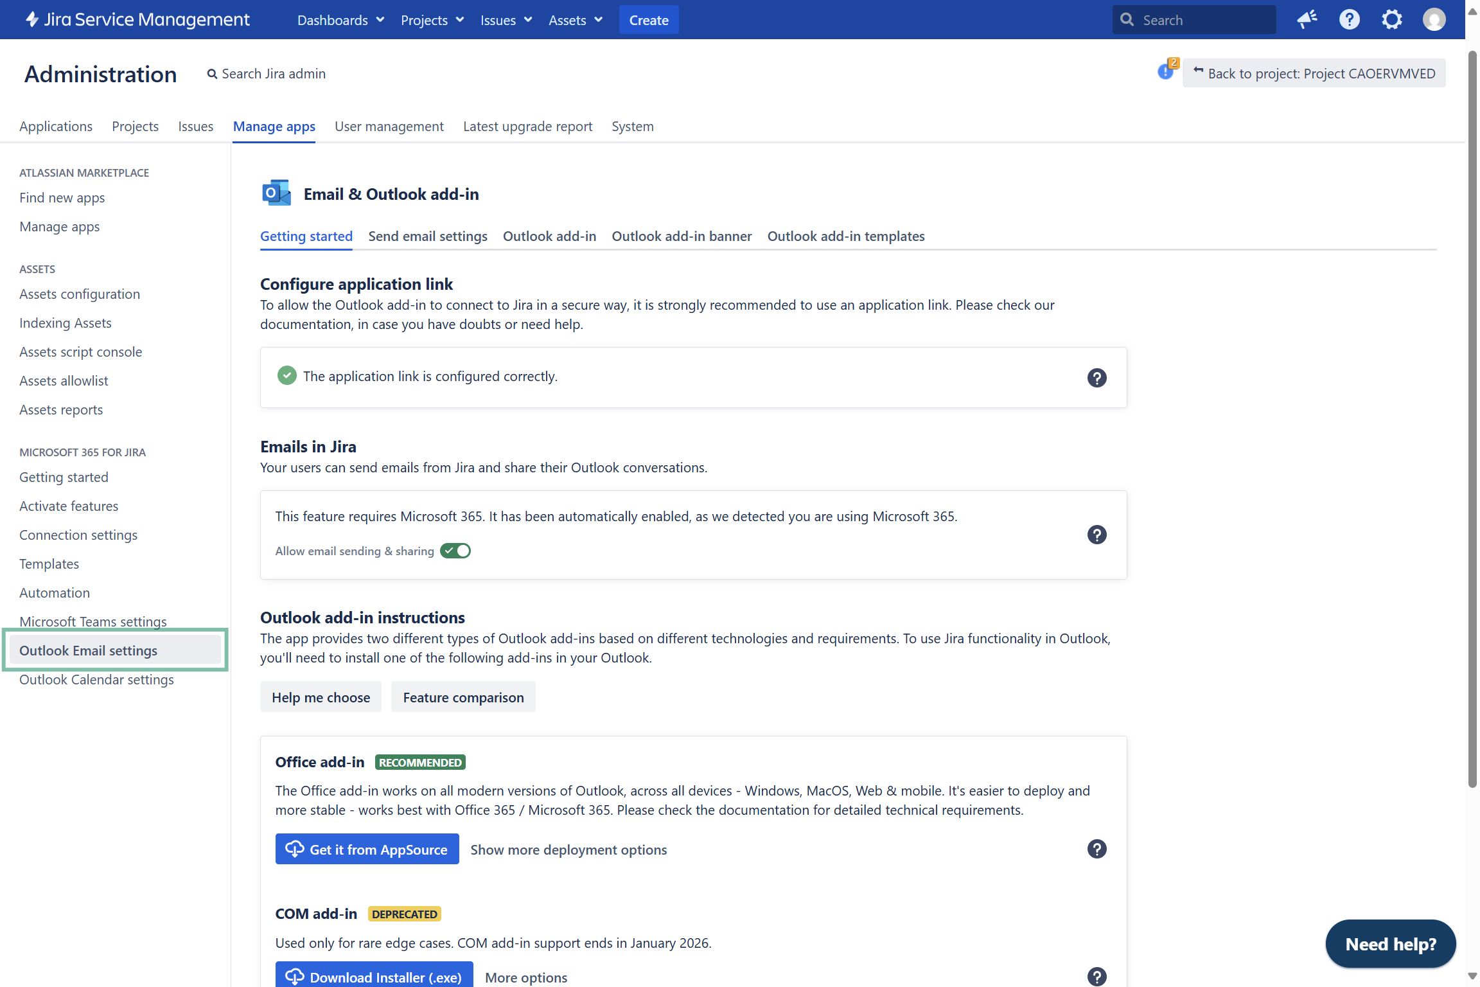Image resolution: width=1480 pixels, height=987 pixels.
Task: Toggle Allow email sending & sharing switch
Action: [x=455, y=551]
